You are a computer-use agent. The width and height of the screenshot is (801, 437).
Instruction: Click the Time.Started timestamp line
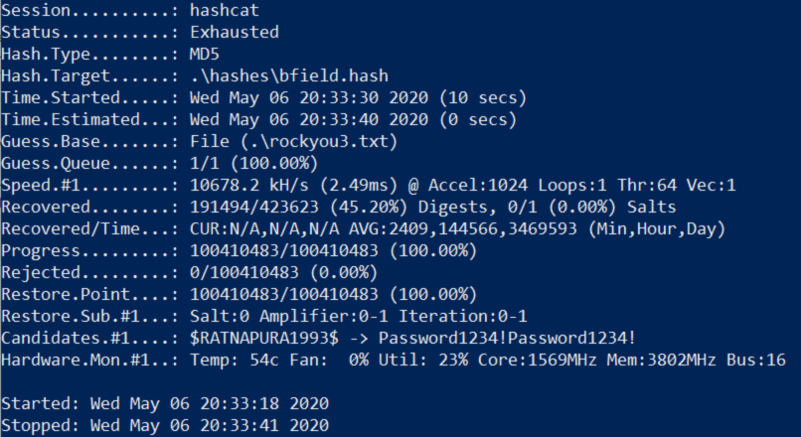(263, 97)
